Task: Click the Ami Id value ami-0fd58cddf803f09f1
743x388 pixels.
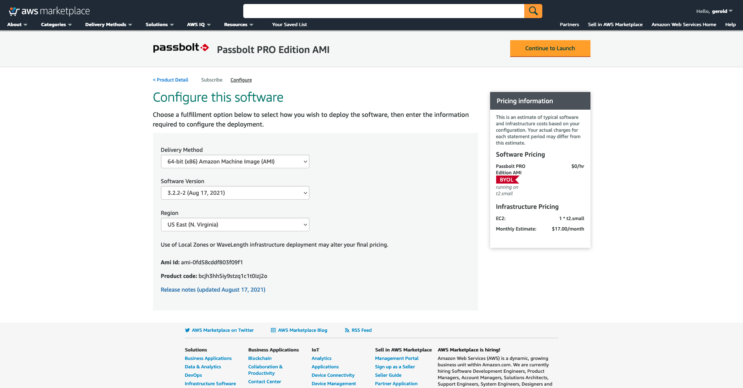Action: click(x=212, y=262)
